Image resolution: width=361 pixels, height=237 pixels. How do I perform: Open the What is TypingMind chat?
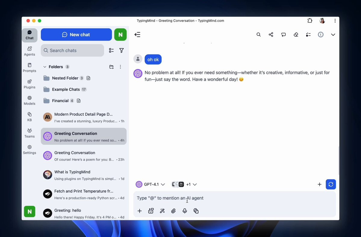(84, 175)
